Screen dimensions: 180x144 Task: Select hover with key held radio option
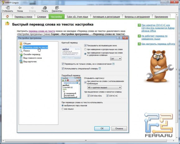click(x=85, y=54)
